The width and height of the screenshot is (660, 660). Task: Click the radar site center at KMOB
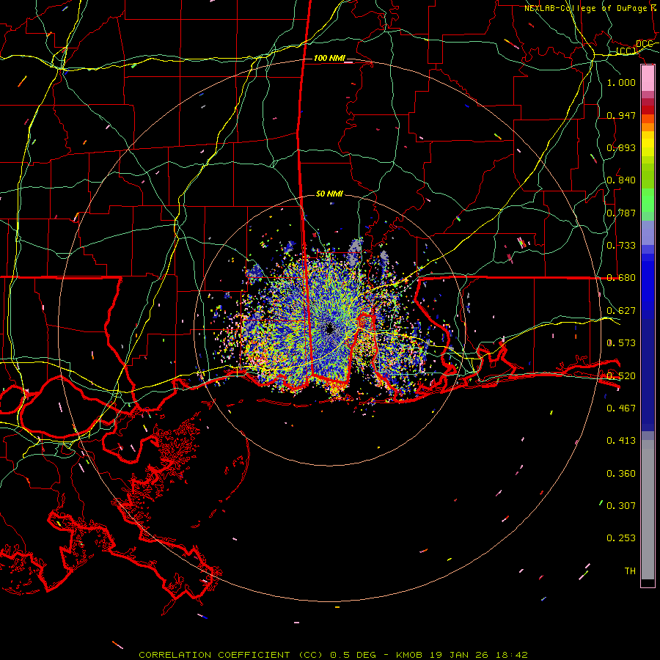tap(329, 329)
